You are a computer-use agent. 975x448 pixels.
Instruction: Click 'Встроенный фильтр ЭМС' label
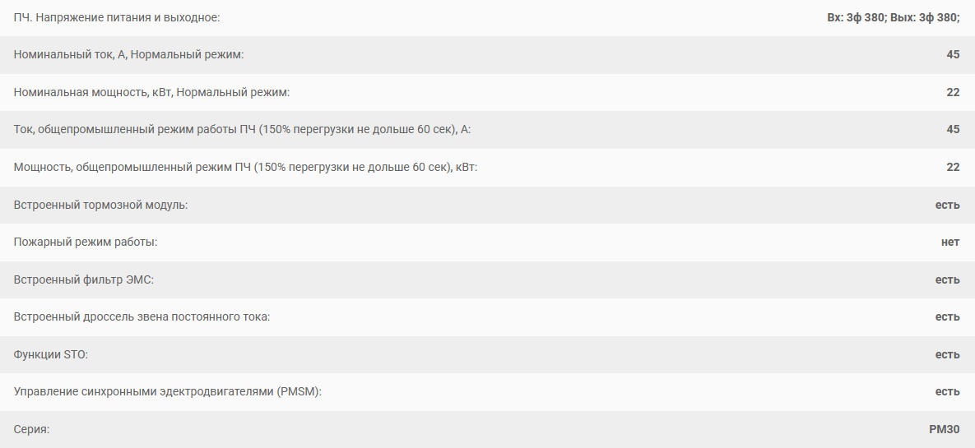pos(83,279)
